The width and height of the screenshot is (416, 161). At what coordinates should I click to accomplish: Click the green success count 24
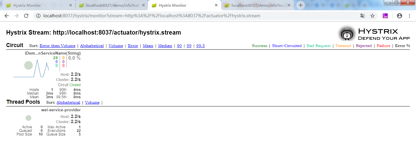point(55,58)
